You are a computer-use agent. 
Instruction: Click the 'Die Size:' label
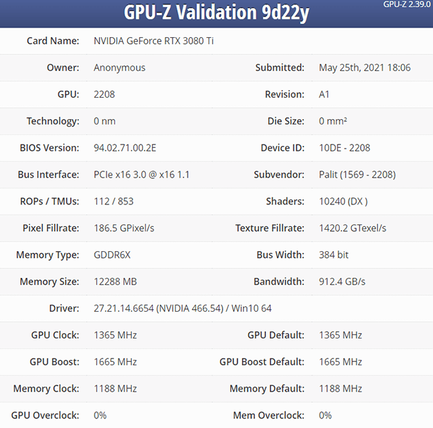[286, 121]
